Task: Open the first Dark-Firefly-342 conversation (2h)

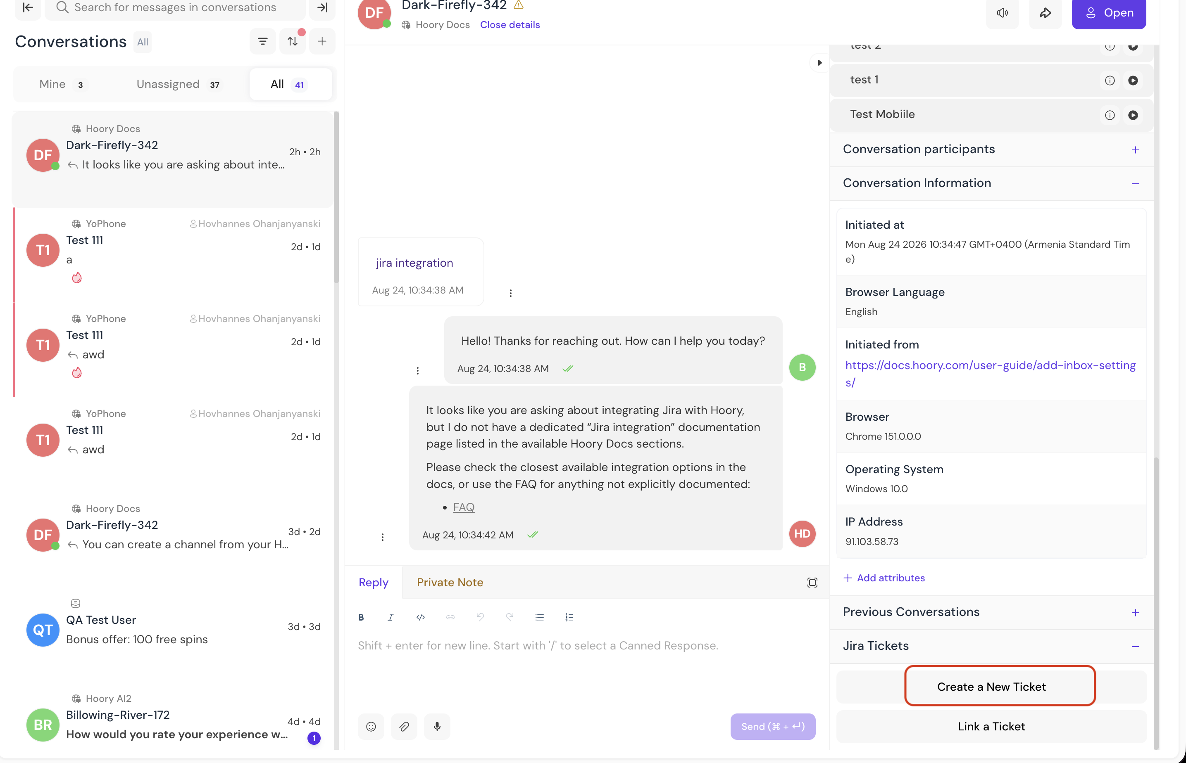Action: [173, 159]
